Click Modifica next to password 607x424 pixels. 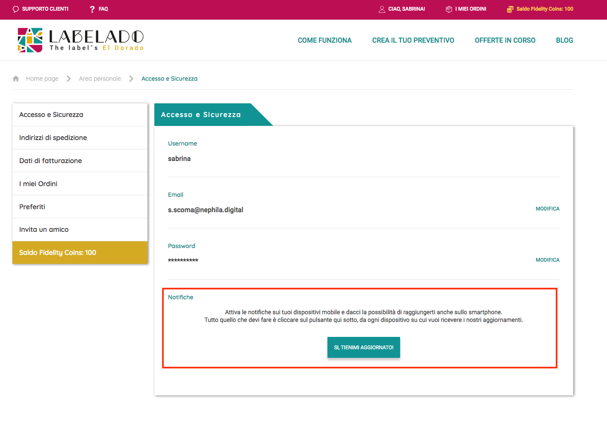click(x=548, y=260)
